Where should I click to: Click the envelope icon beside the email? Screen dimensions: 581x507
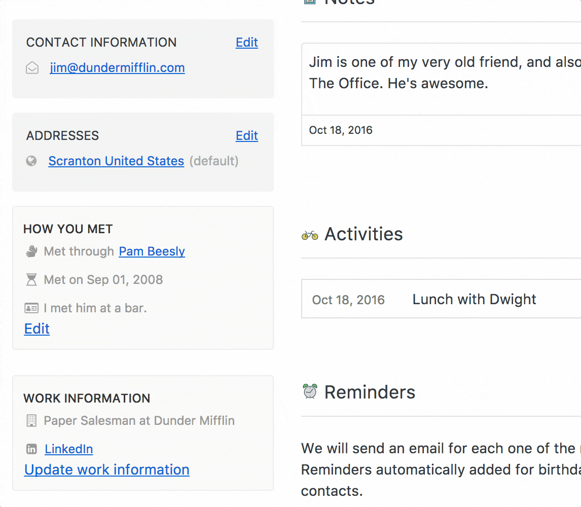click(32, 68)
